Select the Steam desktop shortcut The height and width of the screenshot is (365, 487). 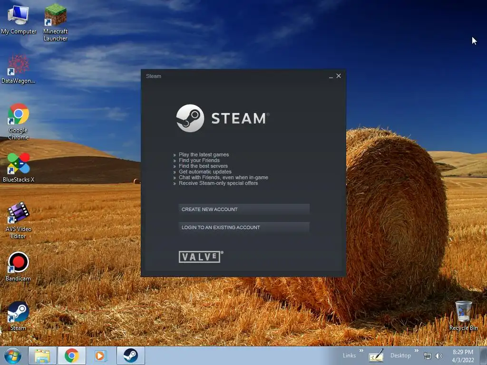tap(19, 316)
